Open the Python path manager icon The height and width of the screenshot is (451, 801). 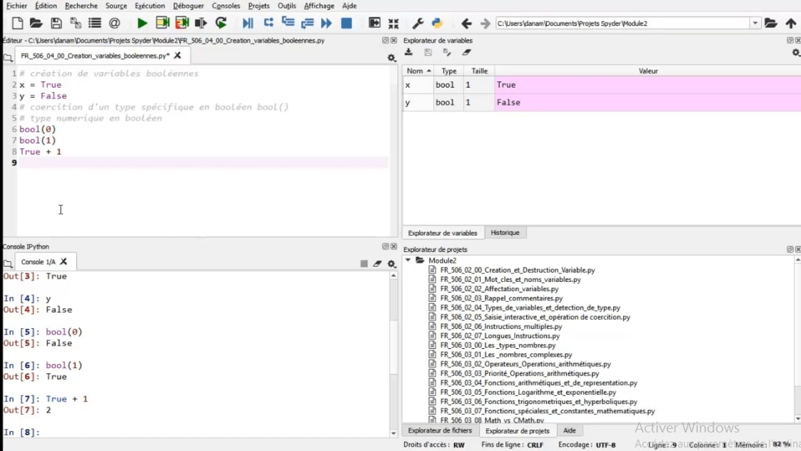437,24
